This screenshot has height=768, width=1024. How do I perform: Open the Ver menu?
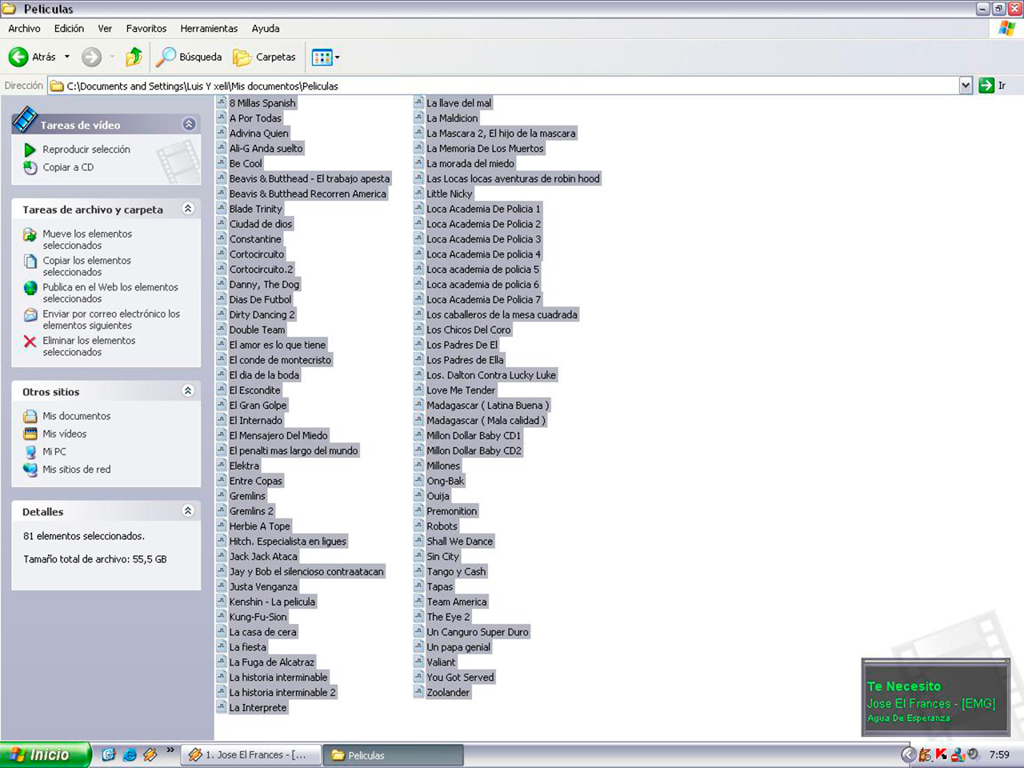105,28
